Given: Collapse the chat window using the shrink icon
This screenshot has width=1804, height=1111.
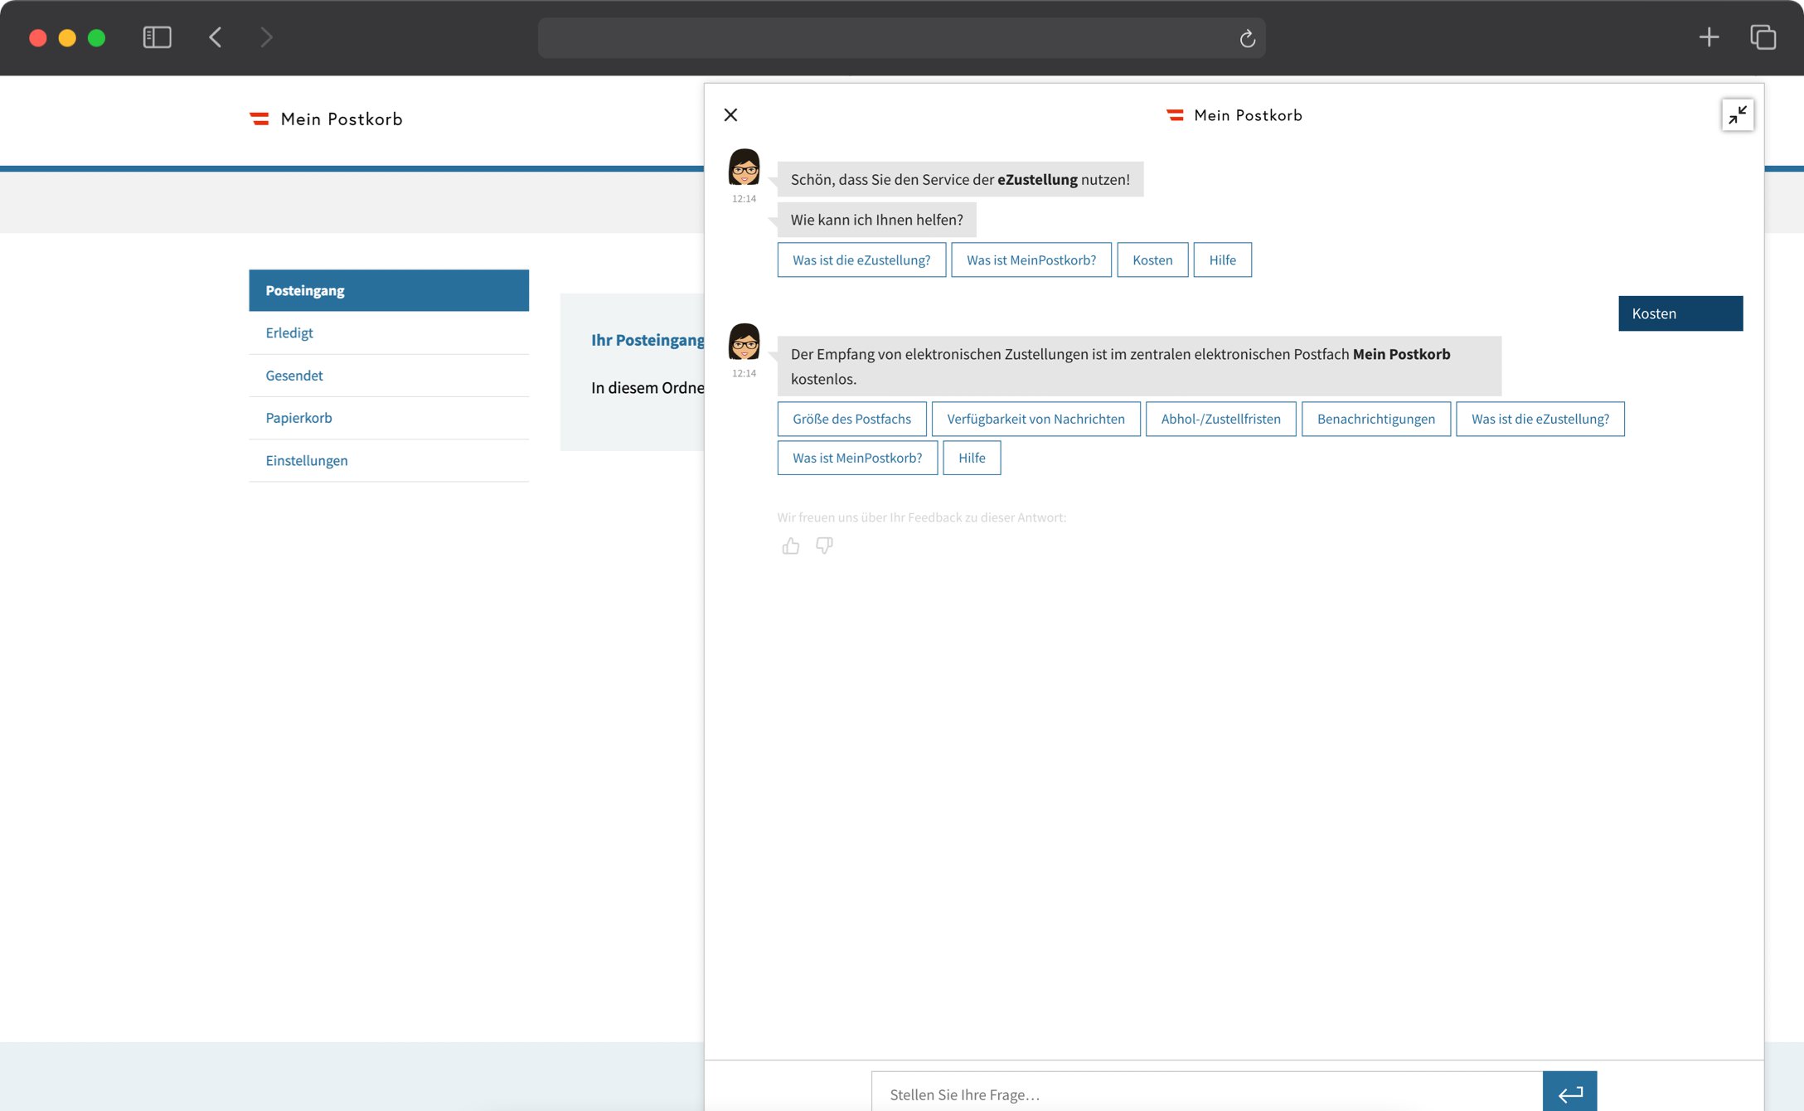Looking at the screenshot, I should [x=1738, y=114].
